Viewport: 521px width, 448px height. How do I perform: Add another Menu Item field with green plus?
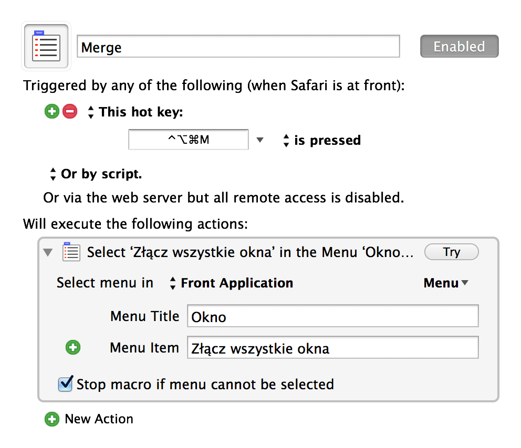click(72, 347)
